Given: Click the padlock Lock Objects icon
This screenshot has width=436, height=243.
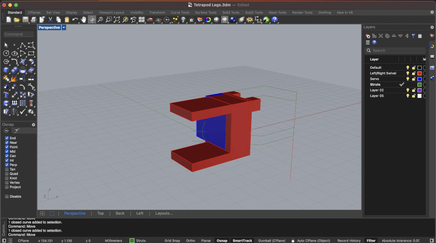Looking at the screenshot, I should 191,20.
